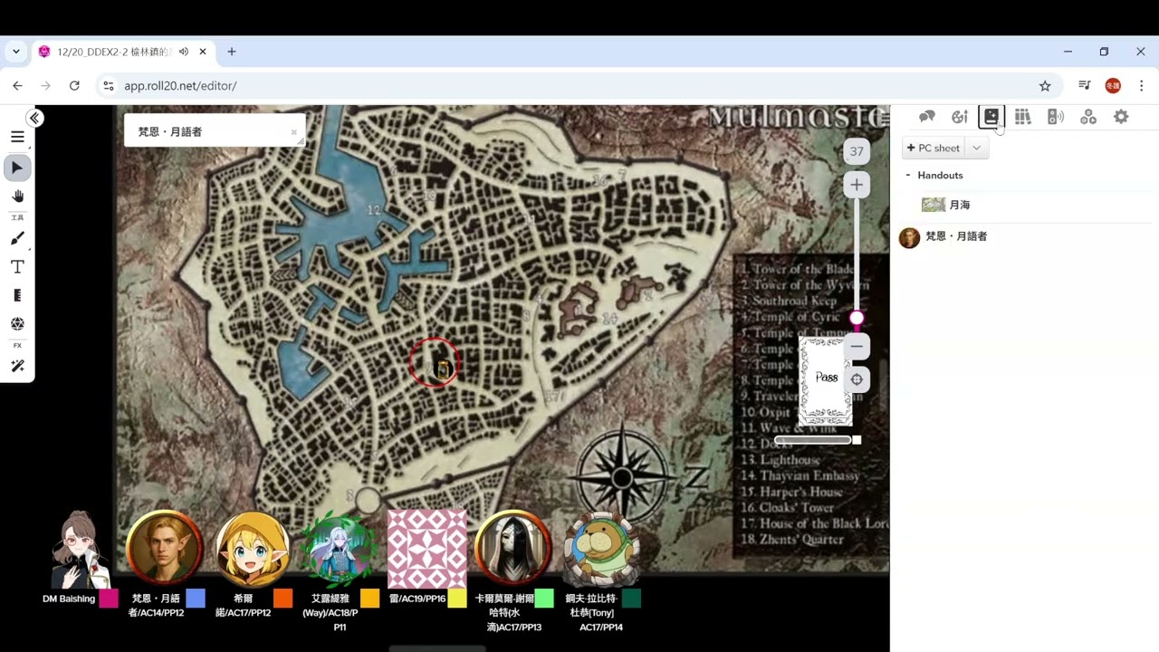The image size is (1159, 652).
Task: Open the Jukebox audio tab
Action: (x=1056, y=117)
